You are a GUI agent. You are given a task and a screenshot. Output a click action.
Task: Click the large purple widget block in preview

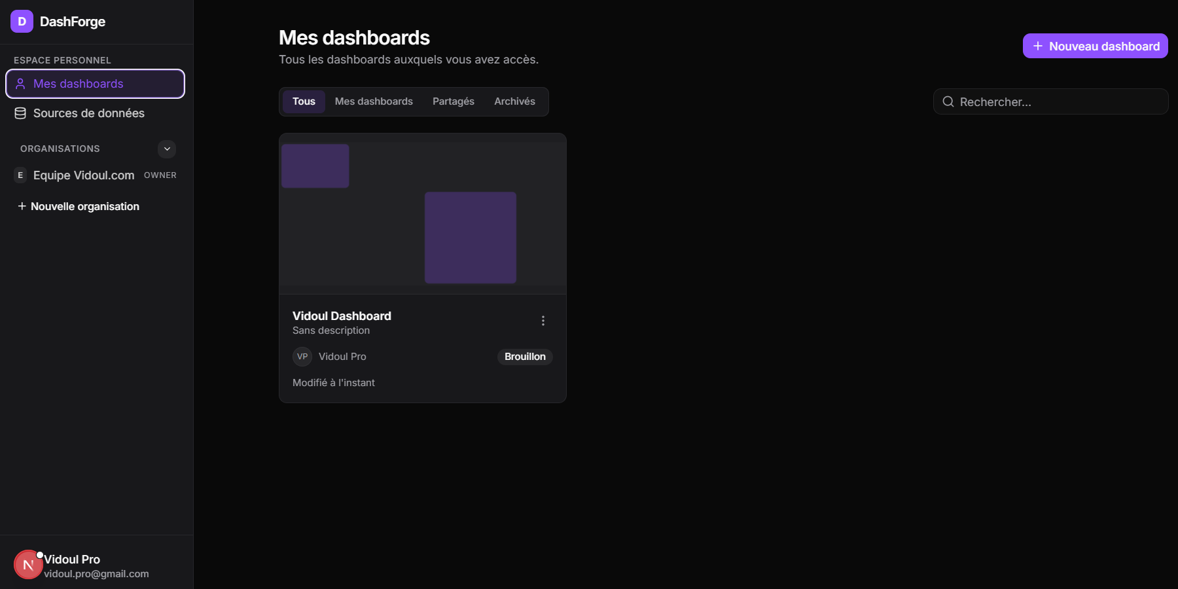tap(471, 238)
